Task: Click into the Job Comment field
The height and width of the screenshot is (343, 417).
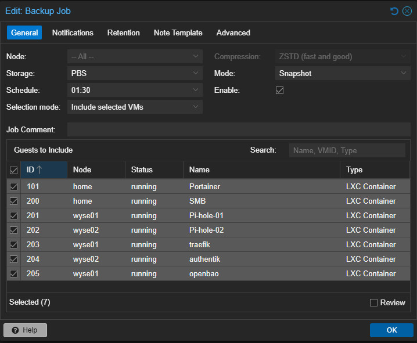Action: click(x=239, y=129)
